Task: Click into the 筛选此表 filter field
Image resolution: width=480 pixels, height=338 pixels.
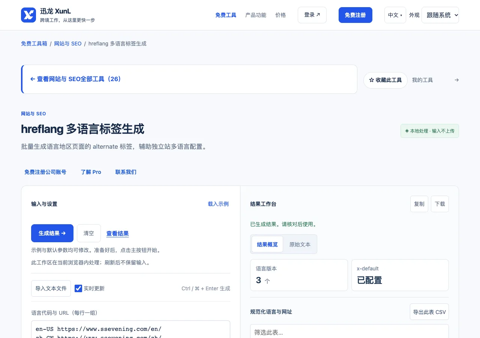Action: 349,332
